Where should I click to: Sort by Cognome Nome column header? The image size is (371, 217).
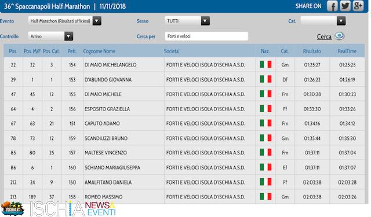pos(99,51)
